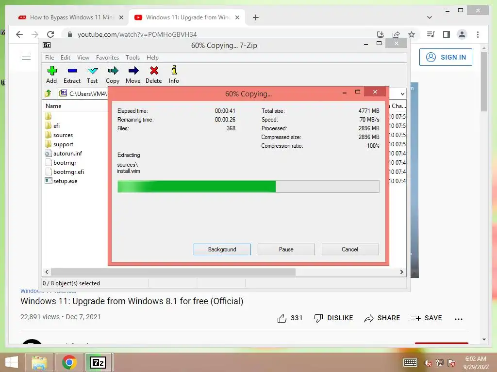The image size is (497, 372).
Task: Open a new Chrome tab
Action: coord(256,17)
